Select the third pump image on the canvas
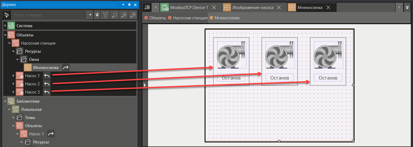The width and height of the screenshot is (413, 147). 328,55
